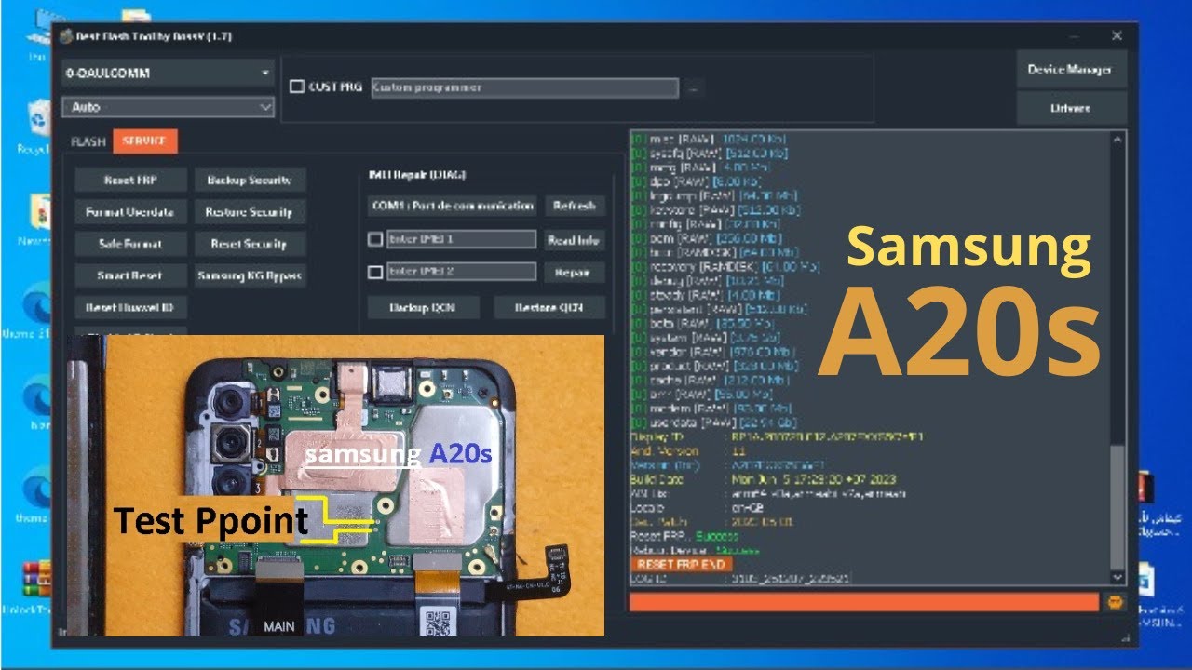Close the flash tool window

1117,36
